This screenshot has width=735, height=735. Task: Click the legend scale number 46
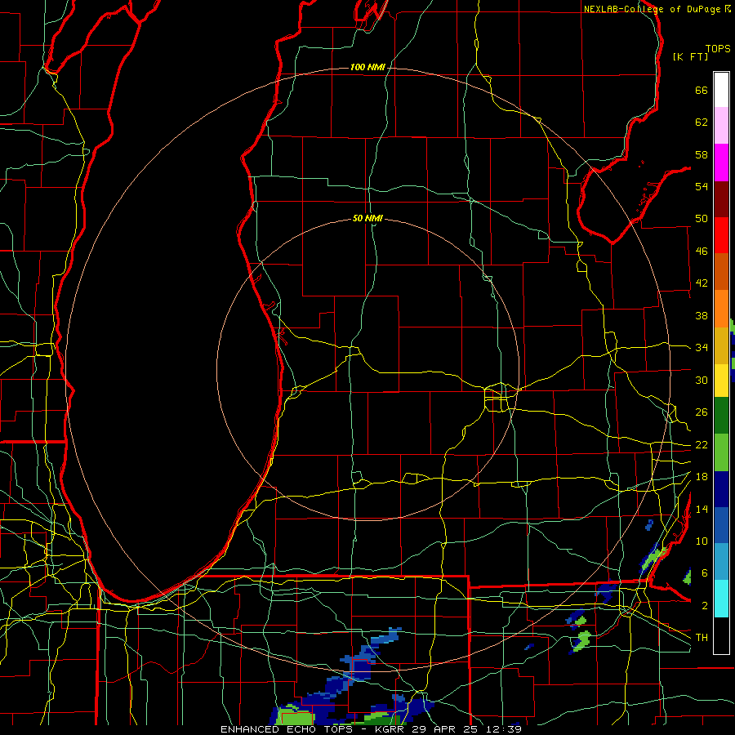[702, 252]
